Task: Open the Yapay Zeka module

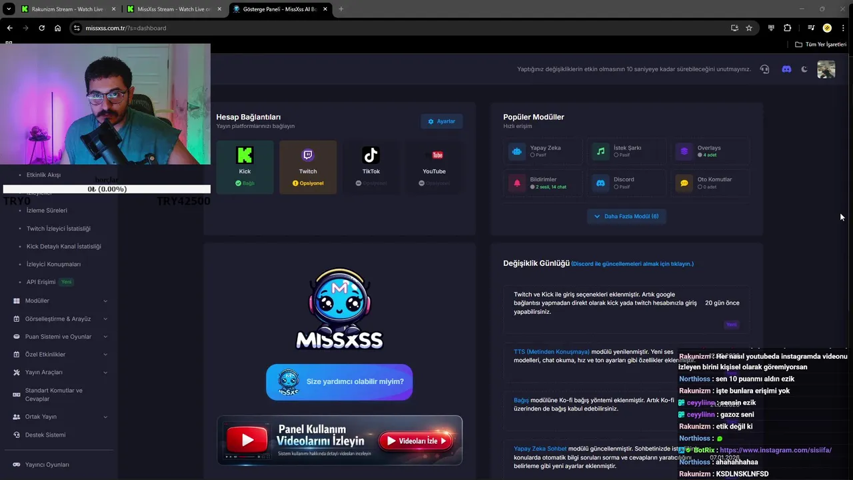Action: tap(543, 151)
